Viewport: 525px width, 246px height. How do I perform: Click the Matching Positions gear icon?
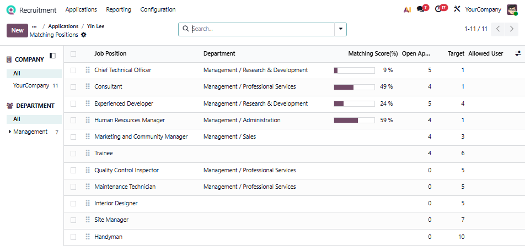84,35
